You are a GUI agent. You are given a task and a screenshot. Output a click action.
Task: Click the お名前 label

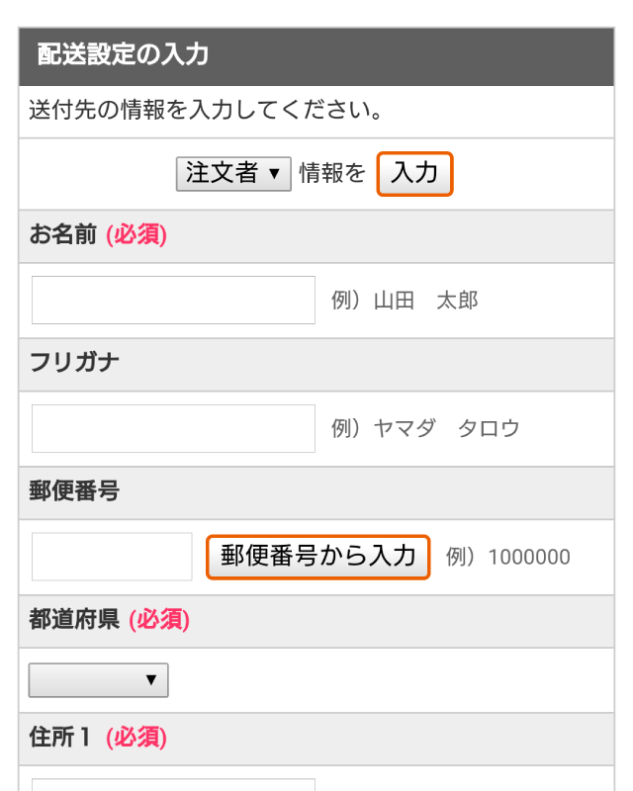tap(63, 235)
